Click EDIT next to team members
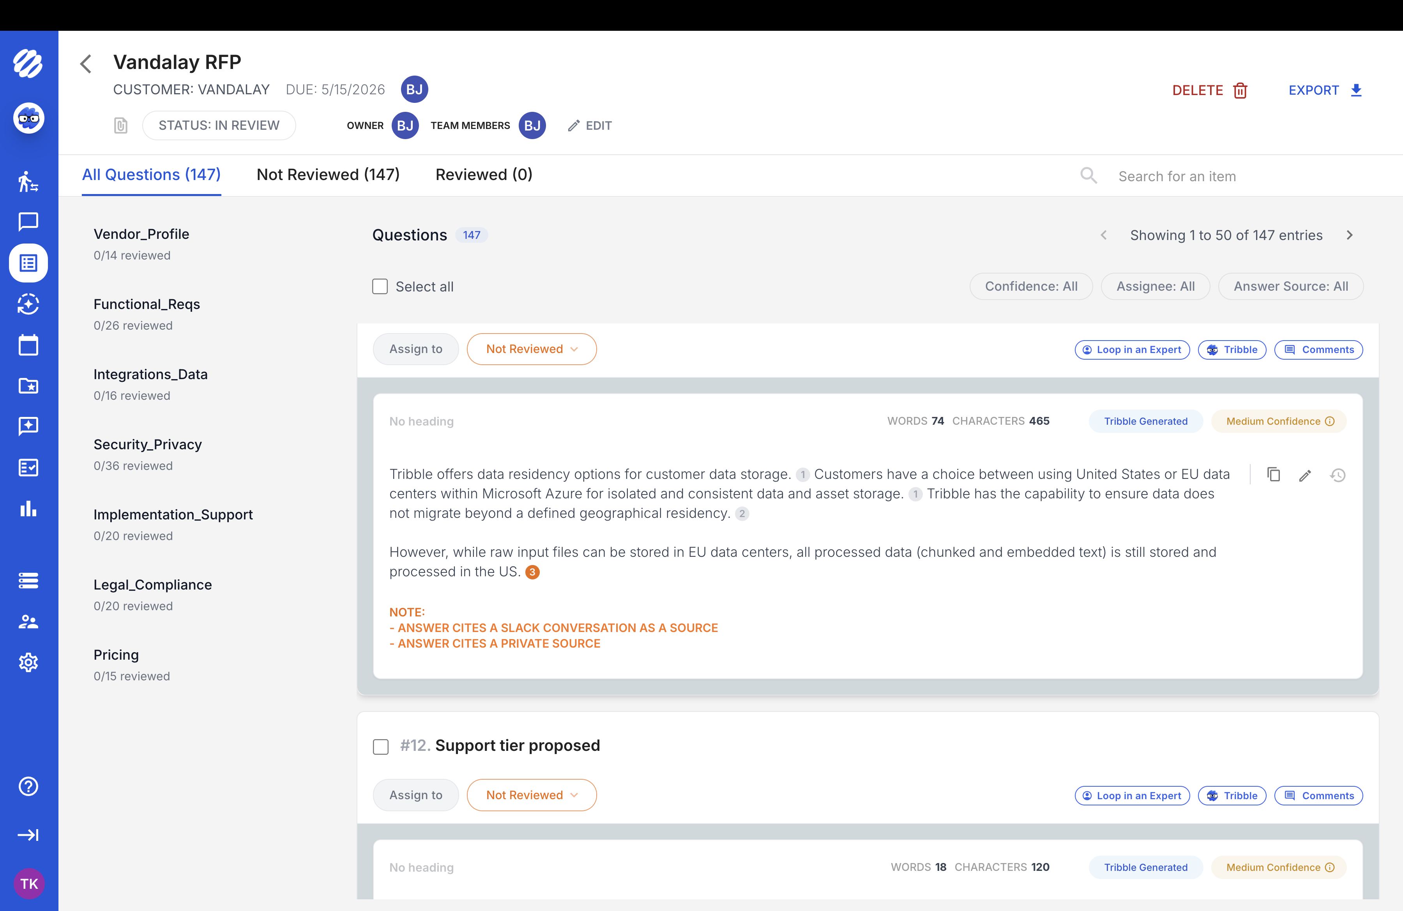Viewport: 1403px width, 911px height. 590,125
